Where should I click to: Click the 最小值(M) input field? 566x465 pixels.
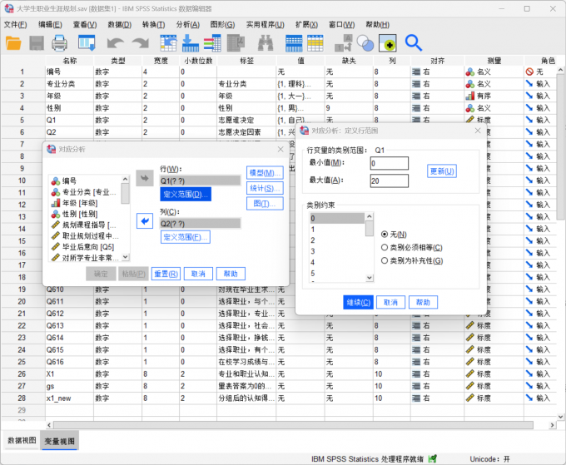390,163
